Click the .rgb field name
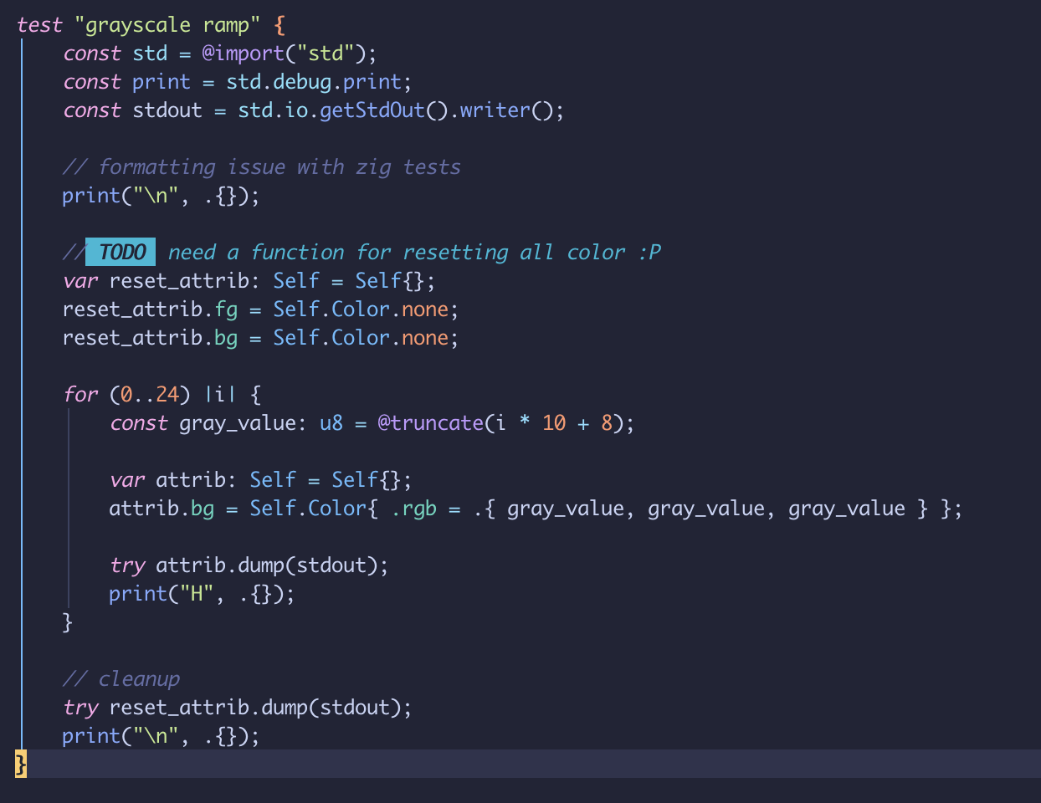This screenshot has width=1041, height=803. 414,509
